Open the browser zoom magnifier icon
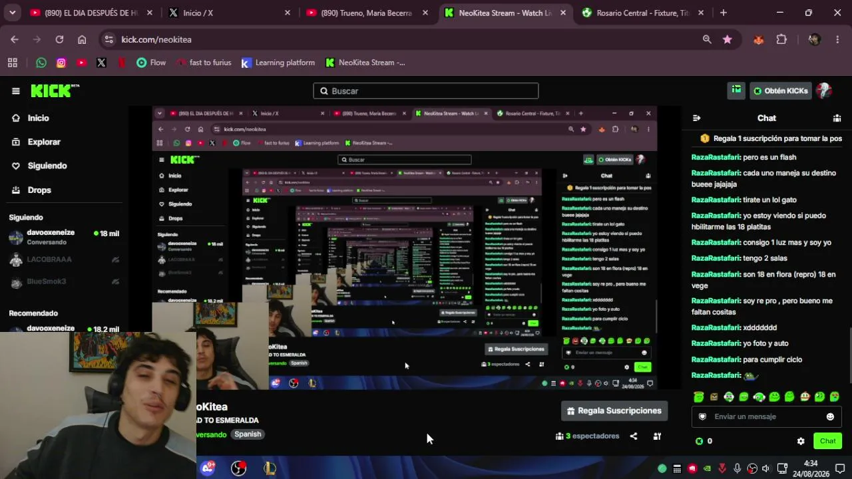Screen dimensions: 852x479 [x=707, y=39]
